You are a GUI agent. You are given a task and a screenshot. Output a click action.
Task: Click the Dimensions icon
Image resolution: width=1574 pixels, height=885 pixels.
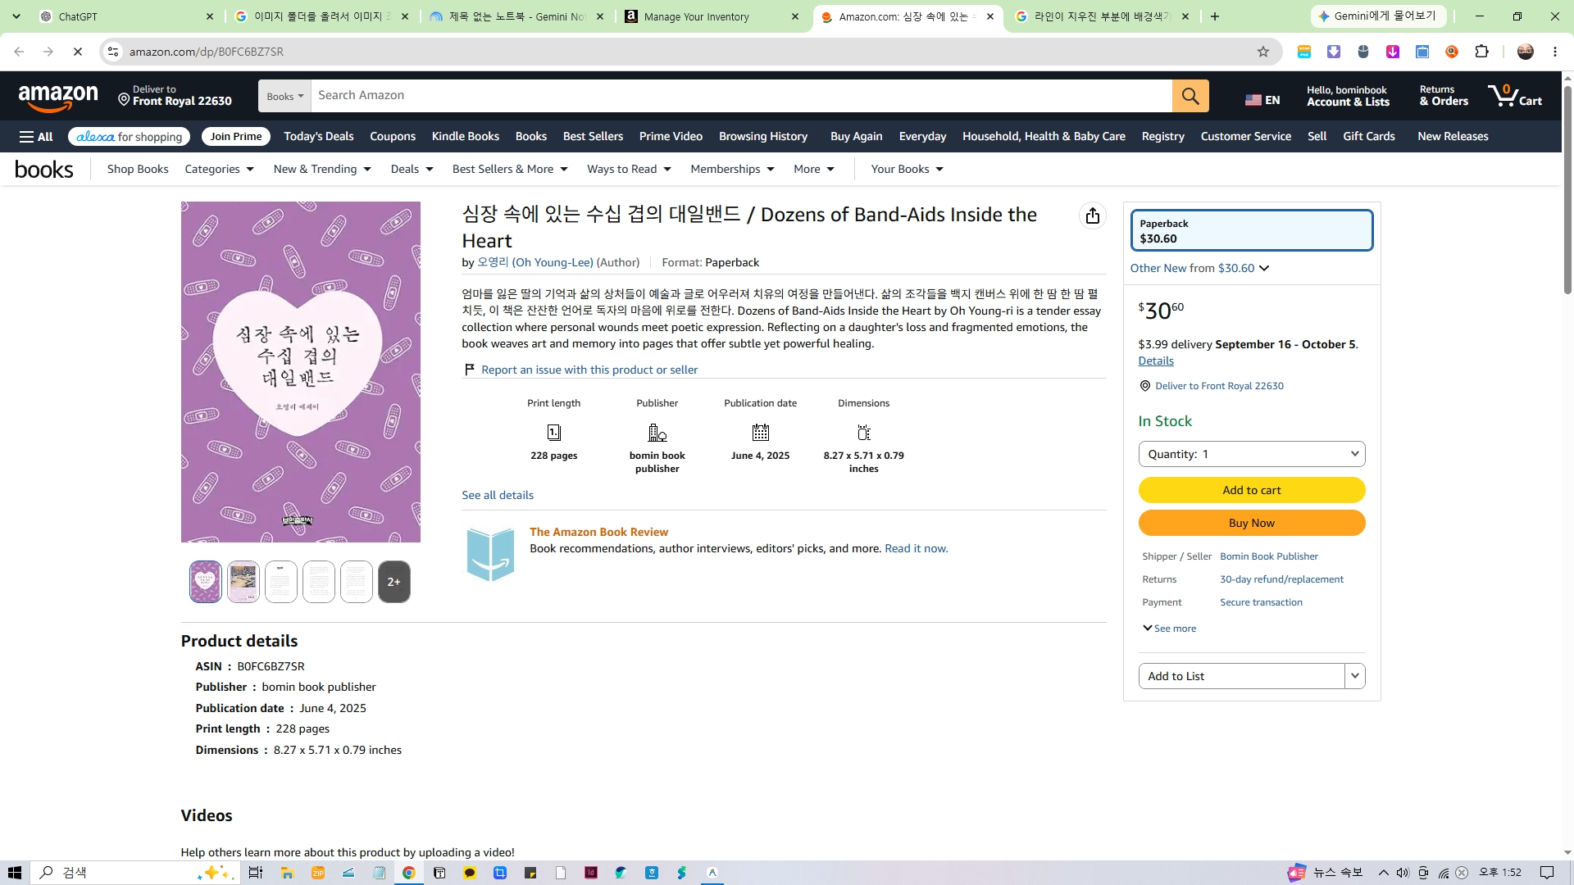pyautogui.click(x=864, y=432)
